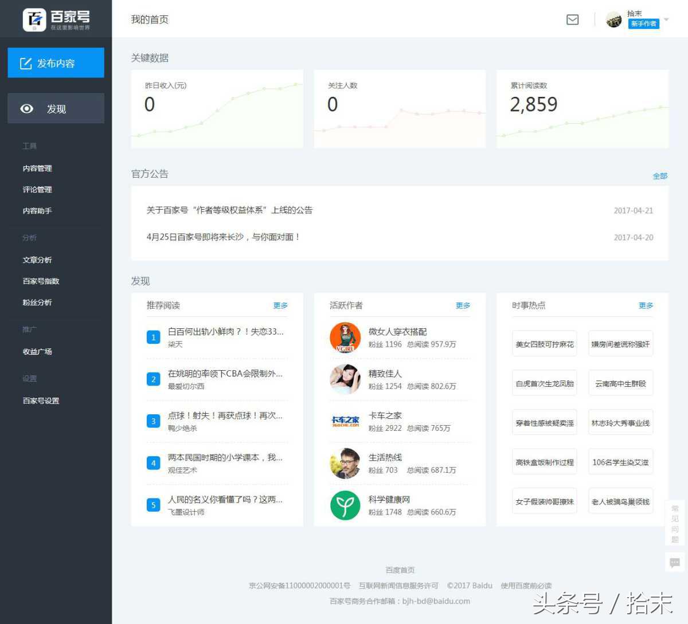Click the user profile avatar
688x624 pixels.
(x=614, y=20)
